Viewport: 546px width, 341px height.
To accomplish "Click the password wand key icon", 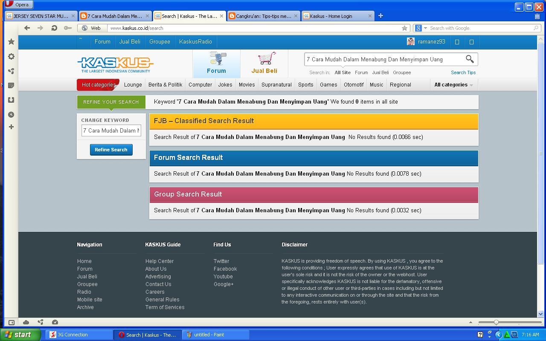I will [68, 28].
